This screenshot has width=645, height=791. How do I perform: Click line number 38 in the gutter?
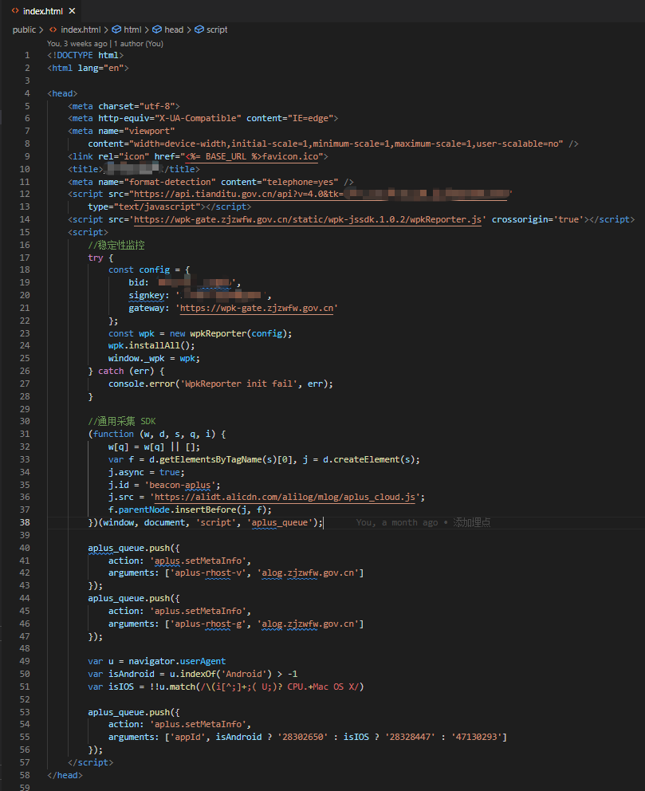(25, 522)
